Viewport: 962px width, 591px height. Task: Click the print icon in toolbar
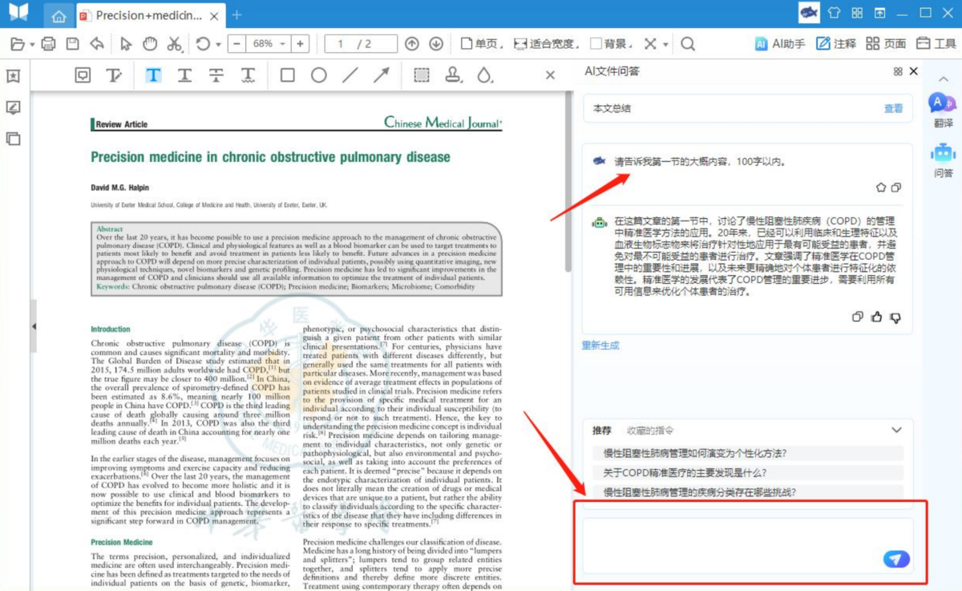(x=48, y=44)
